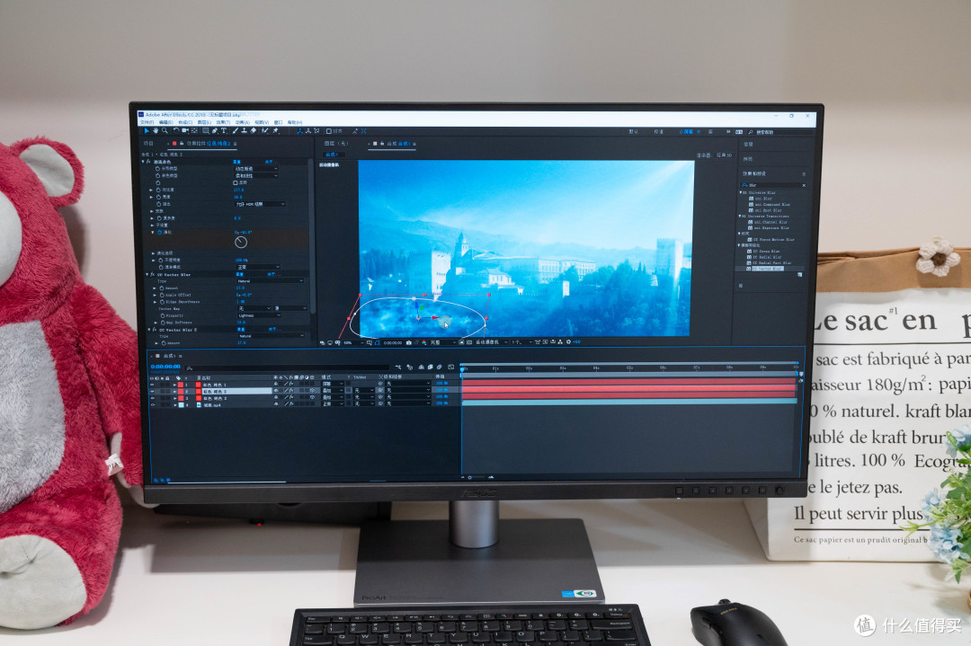Collapse the CC Vector Blur effect group
This screenshot has width=971, height=646.
[x=147, y=274]
